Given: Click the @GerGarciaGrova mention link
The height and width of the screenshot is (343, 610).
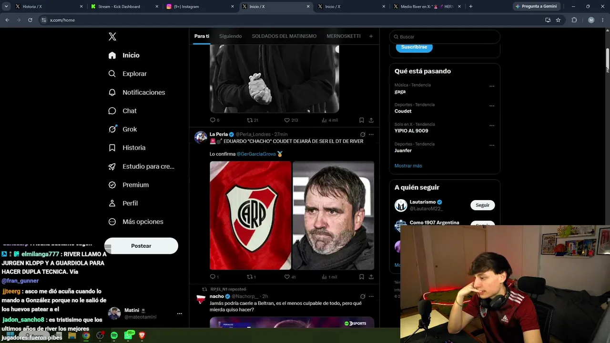Looking at the screenshot, I should [255, 154].
